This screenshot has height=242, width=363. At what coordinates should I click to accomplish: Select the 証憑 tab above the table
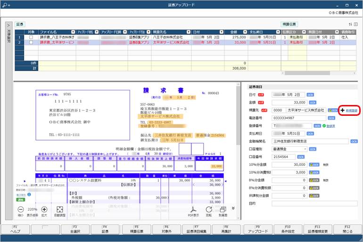tap(20, 24)
